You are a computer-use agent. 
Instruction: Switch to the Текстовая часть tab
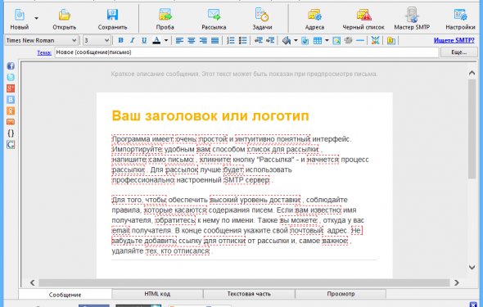[x=249, y=294]
